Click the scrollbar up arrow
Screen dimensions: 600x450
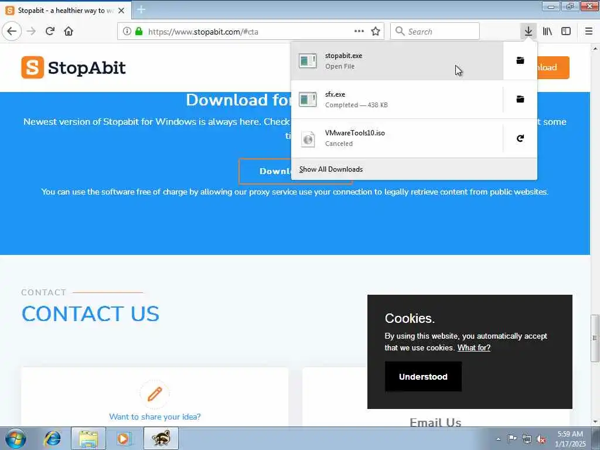pyautogui.click(x=595, y=49)
